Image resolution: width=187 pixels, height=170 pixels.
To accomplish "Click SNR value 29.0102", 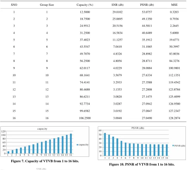I will (117, 12).
